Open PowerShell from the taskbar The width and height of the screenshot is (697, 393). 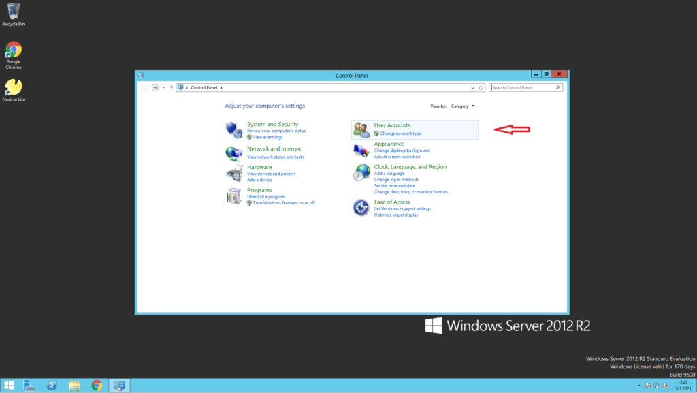click(52, 386)
